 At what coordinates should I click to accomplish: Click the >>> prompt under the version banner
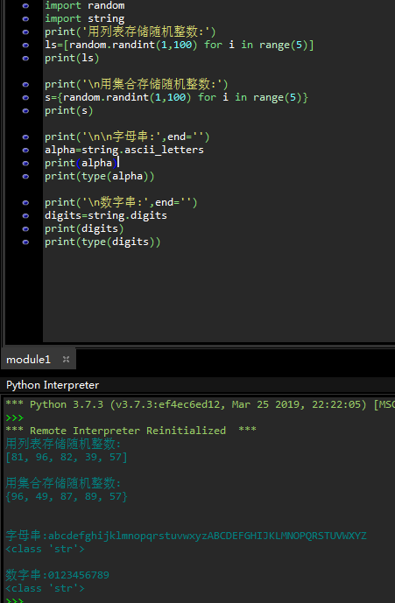[15, 417]
